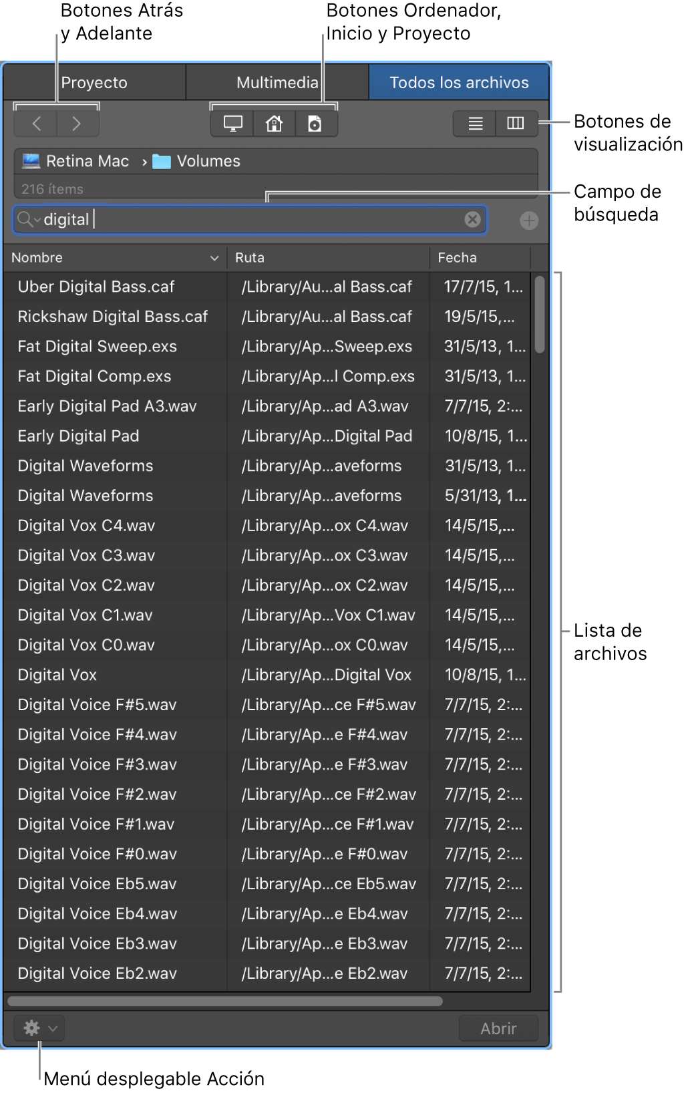
Task: Select the Todos los archivos tab
Action: 459,83
